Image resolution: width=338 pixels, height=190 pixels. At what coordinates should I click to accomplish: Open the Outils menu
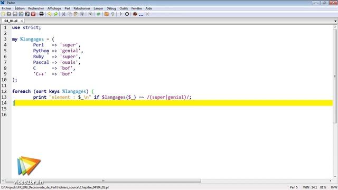point(124,8)
